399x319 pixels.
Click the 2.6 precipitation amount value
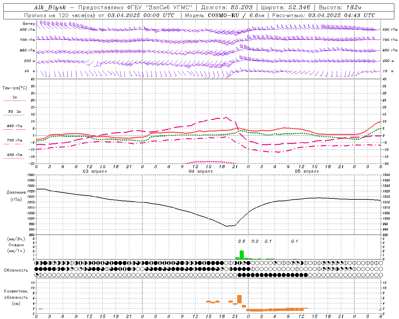[x=242, y=241]
